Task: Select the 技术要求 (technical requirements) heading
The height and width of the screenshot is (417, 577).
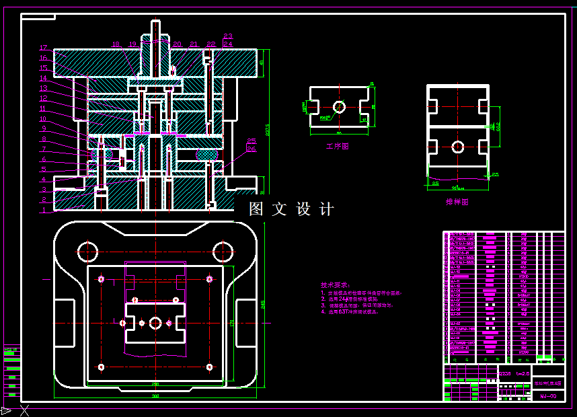Action: pyautogui.click(x=334, y=285)
